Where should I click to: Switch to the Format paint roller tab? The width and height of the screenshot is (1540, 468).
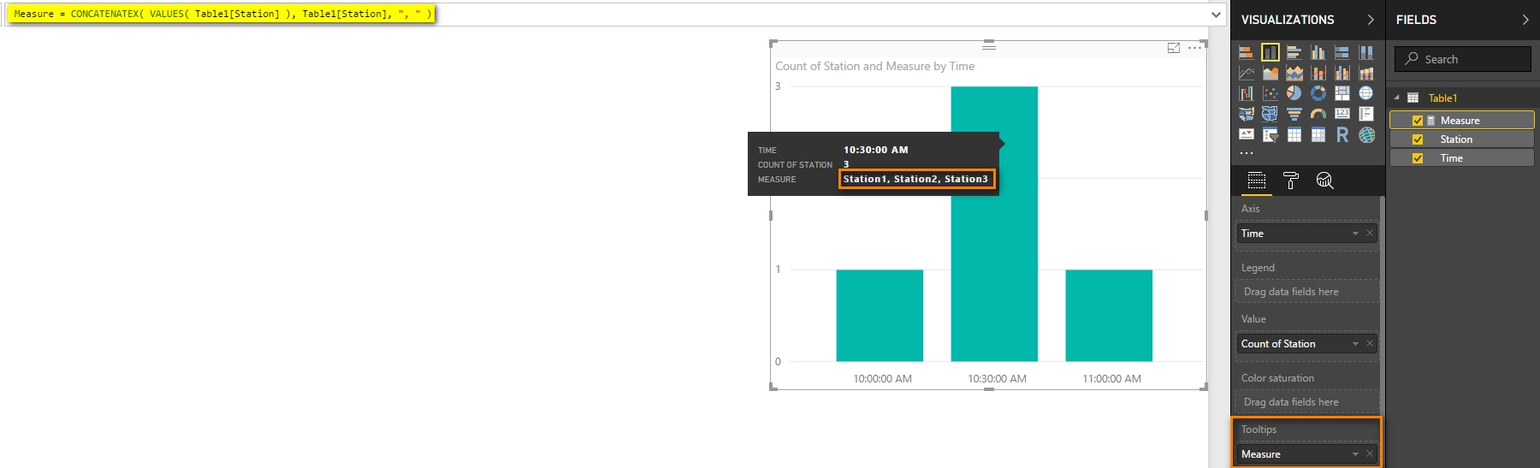(1291, 181)
